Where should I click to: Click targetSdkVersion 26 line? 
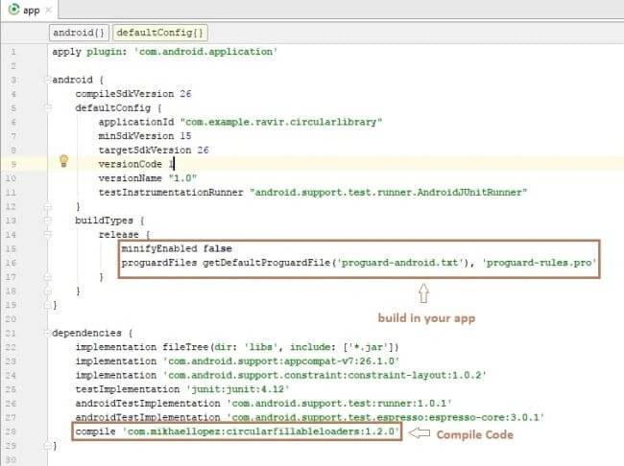click(154, 151)
